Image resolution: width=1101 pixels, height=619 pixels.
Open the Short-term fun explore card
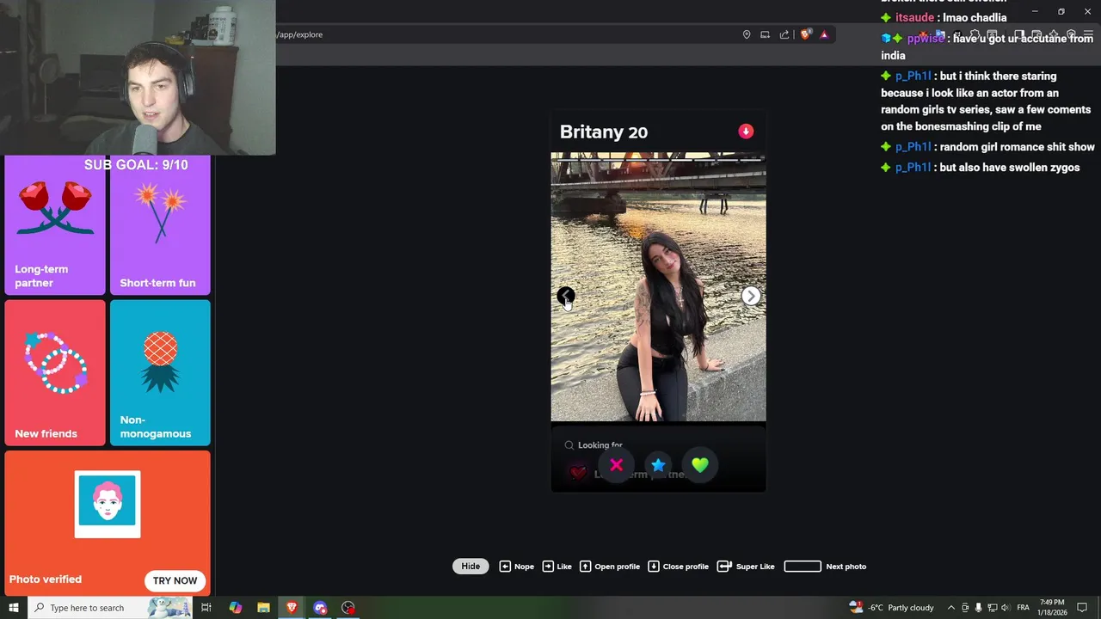(160, 225)
